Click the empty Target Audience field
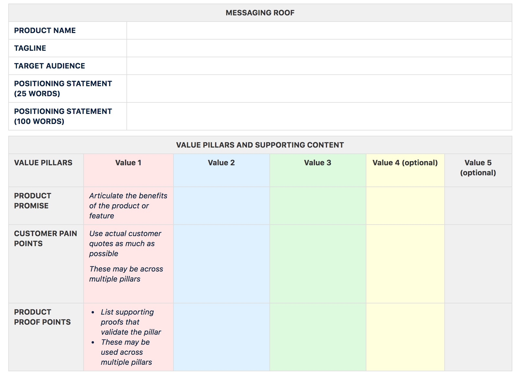The image size is (520, 376). pyautogui.click(x=319, y=66)
